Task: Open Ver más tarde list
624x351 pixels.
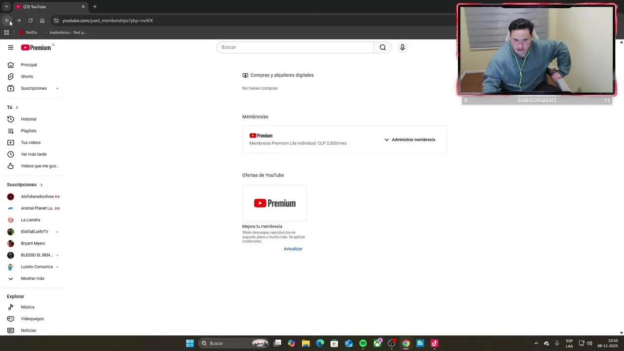Action: [x=33, y=154]
